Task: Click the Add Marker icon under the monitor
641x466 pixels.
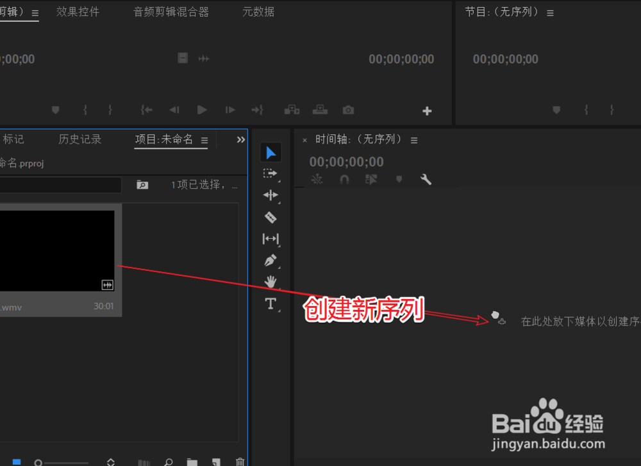Action: (x=56, y=110)
